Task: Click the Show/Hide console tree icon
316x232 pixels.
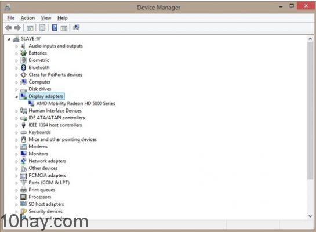Action: (x=30, y=28)
